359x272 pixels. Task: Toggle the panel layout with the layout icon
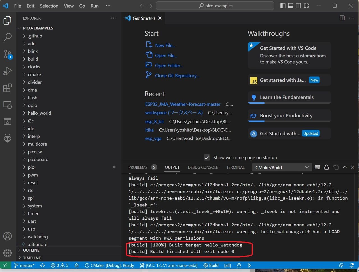(x=306, y=5)
